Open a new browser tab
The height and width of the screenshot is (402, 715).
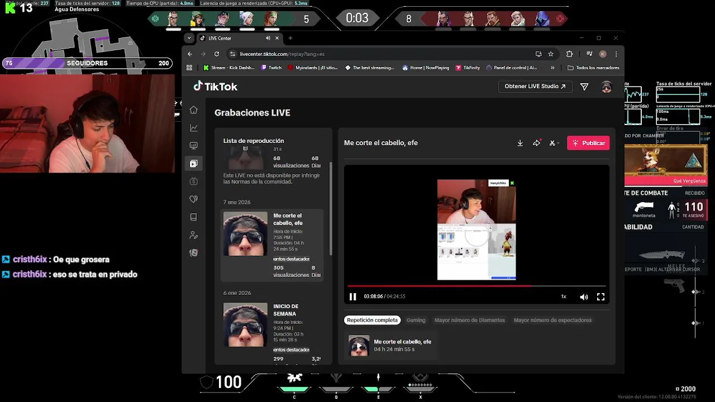(x=290, y=38)
